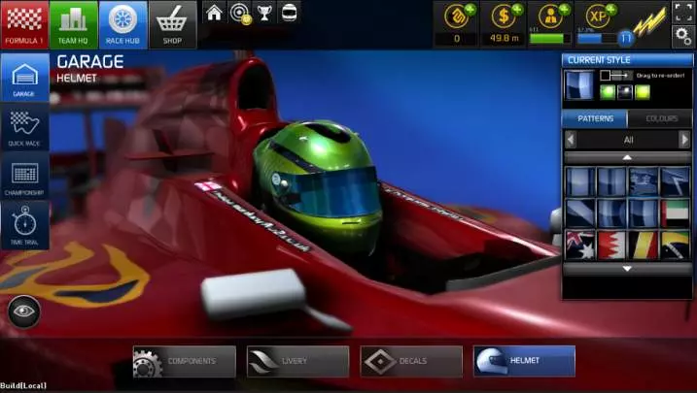697x393 pixels.
Task: Select the Belgium flag pattern
Action: pyautogui.click(x=644, y=245)
